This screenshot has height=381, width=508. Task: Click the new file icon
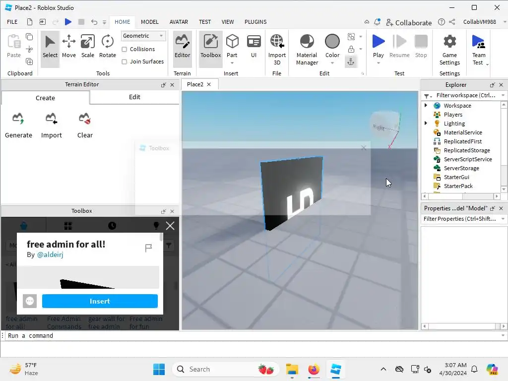click(x=29, y=22)
